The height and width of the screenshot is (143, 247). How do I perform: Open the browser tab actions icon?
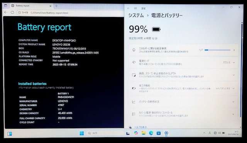pyautogui.click(x=6, y=6)
